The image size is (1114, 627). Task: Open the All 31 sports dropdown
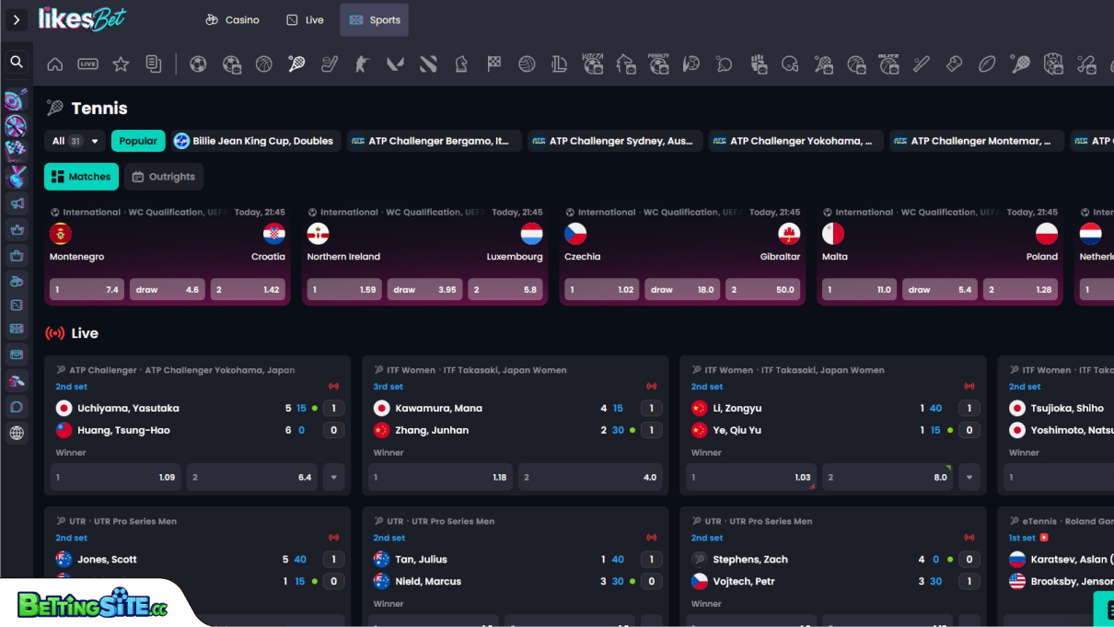pyautogui.click(x=73, y=141)
